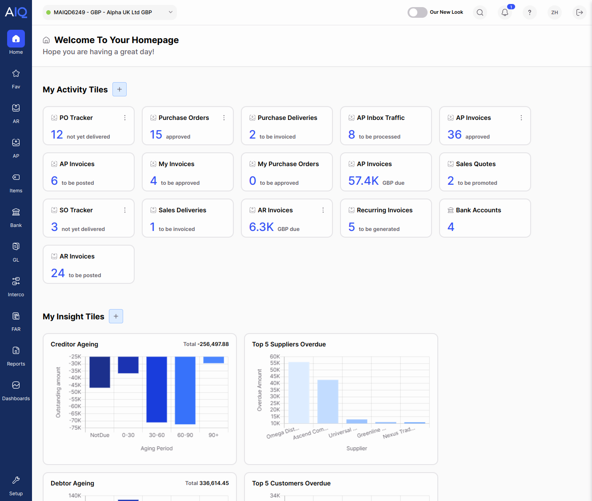Add a new insight tile
The height and width of the screenshot is (501, 592).
[116, 316]
